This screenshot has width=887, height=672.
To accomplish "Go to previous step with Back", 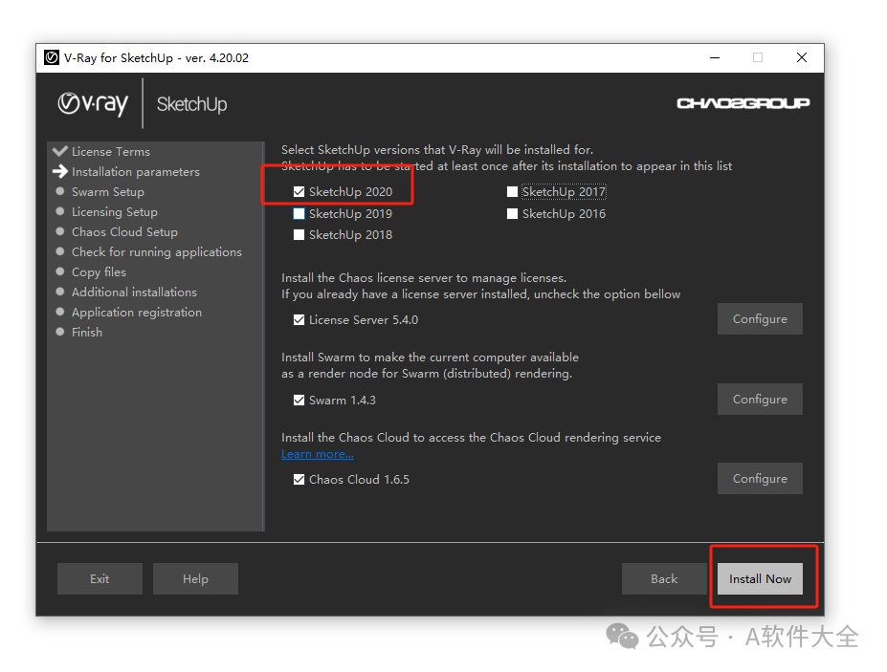I will pos(664,578).
